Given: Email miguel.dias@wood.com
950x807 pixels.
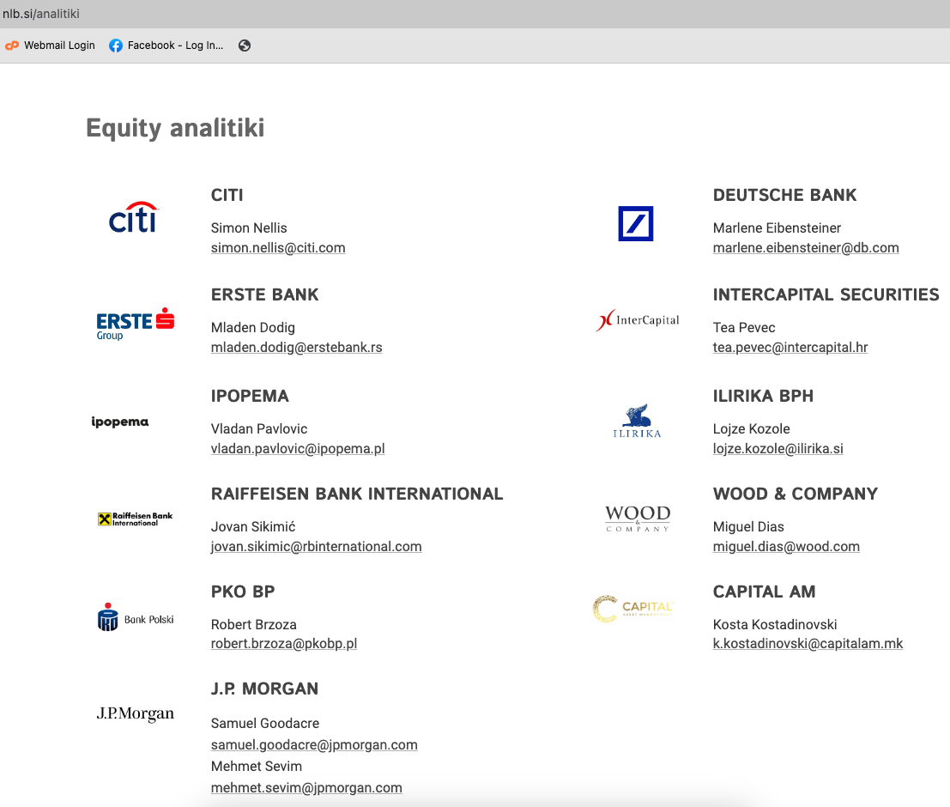Looking at the screenshot, I should 786,546.
